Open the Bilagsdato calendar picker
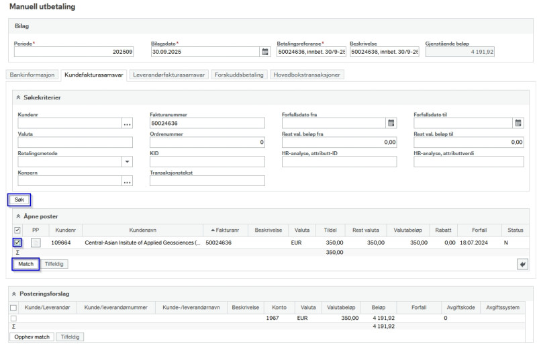537x346 pixels. point(265,52)
